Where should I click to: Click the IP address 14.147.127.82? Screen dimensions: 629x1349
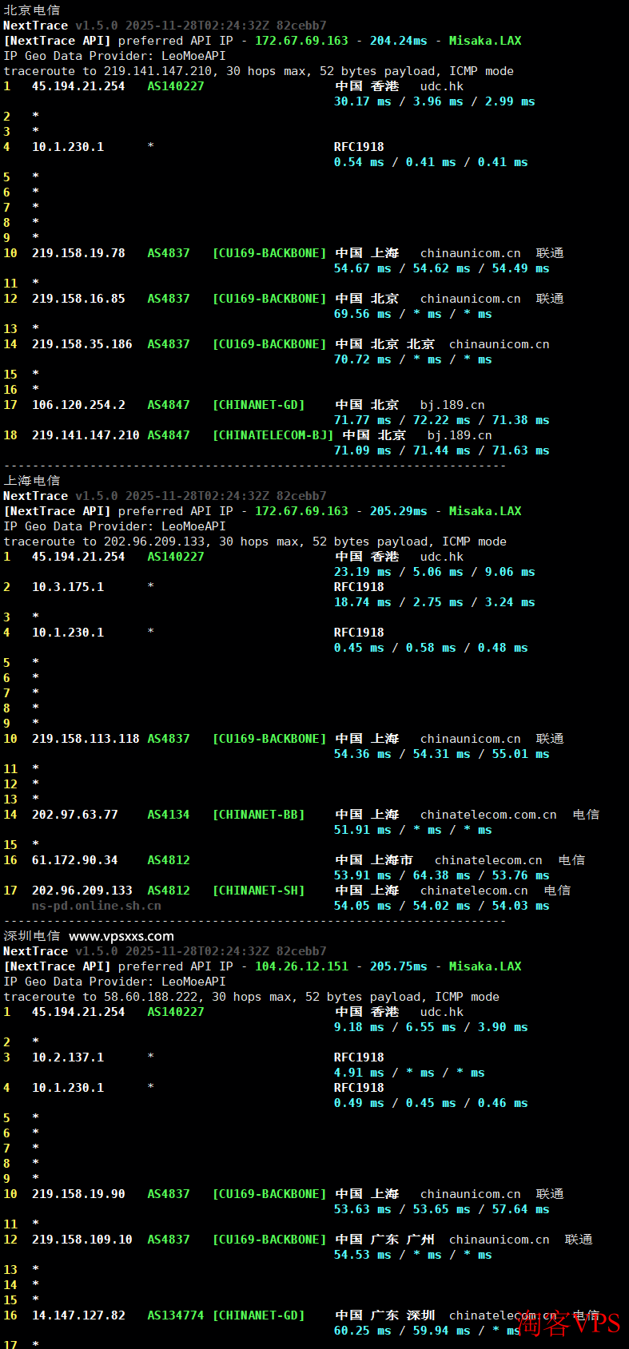pyautogui.click(x=78, y=1315)
